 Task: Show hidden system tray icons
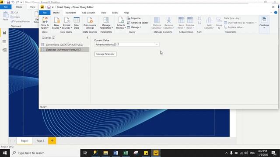tap(226, 153)
